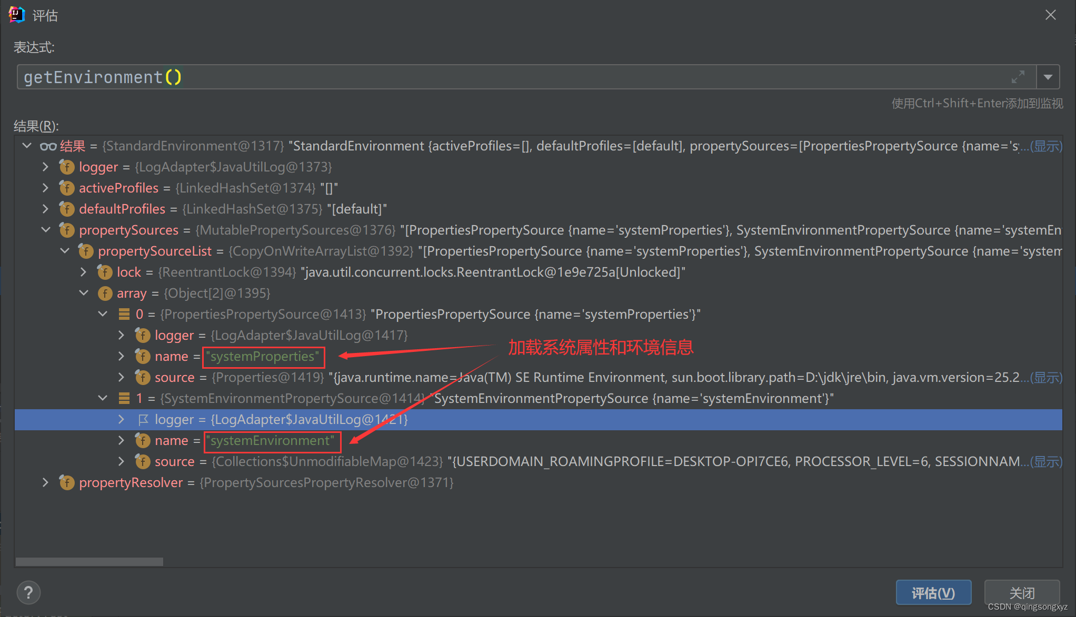
Task: Select the "systemProperties" value text
Action: (x=262, y=357)
